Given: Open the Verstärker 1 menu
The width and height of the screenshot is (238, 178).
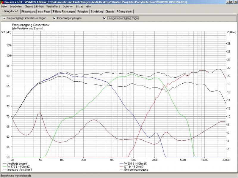Looking at the screenshot, I should click(53, 7).
